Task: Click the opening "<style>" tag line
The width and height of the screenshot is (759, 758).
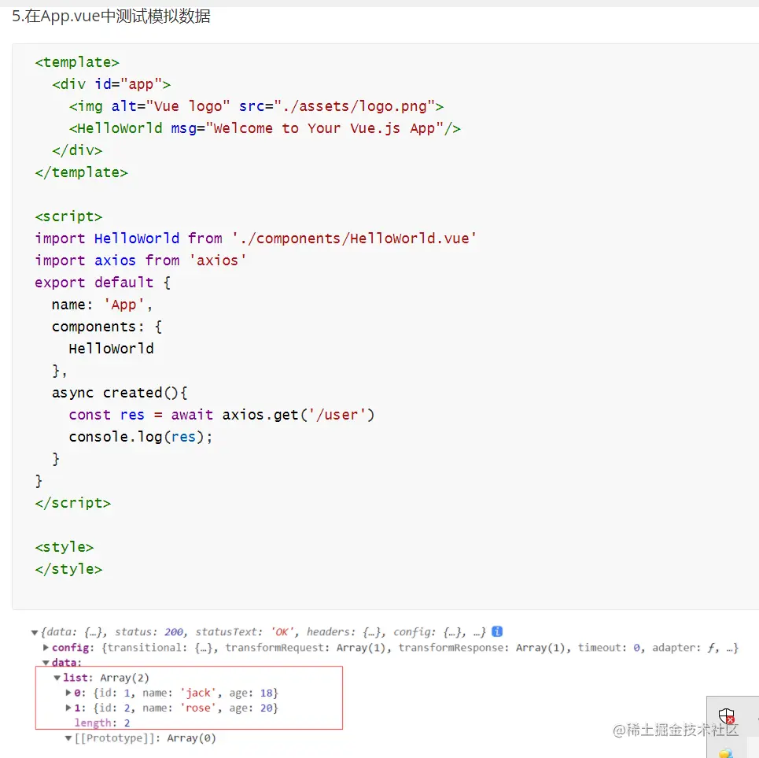Action: click(x=64, y=547)
